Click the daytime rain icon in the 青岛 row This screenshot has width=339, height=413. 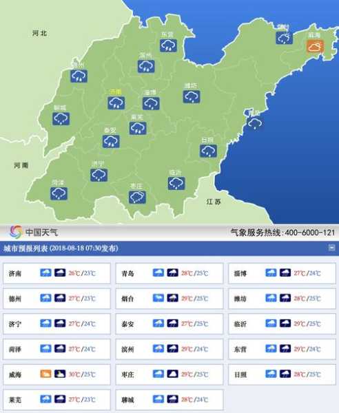[x=158, y=273]
